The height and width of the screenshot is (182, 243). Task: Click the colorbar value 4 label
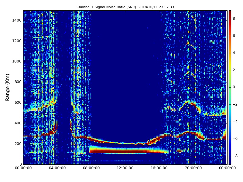tap(234, 53)
